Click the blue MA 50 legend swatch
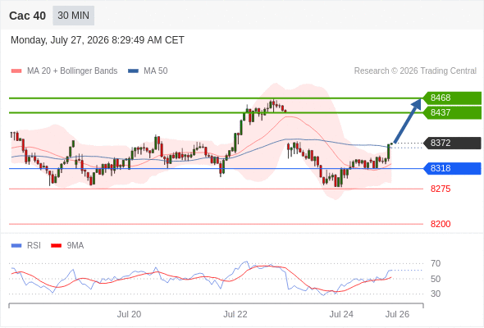 pyautogui.click(x=134, y=71)
